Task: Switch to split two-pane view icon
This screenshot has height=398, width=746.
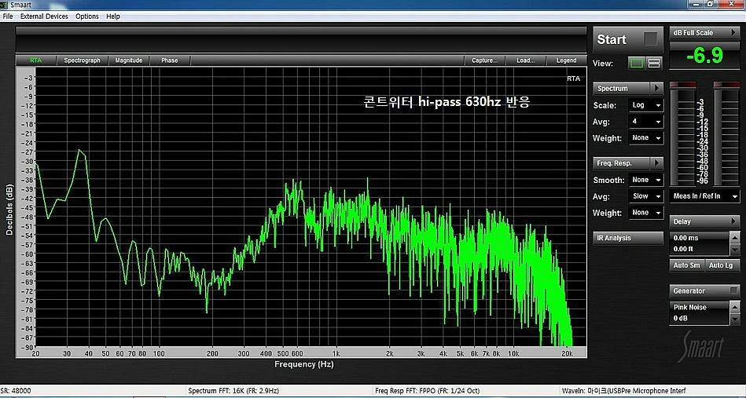Action: coord(654,63)
